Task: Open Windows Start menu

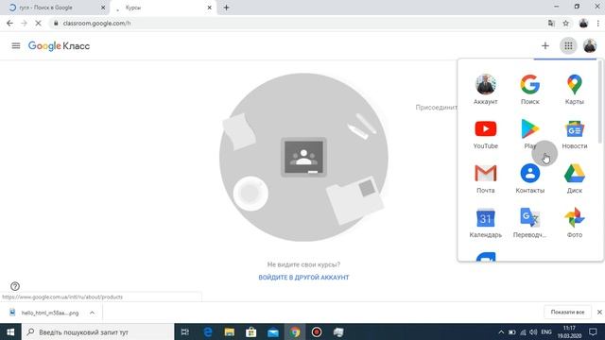Action: coord(10,331)
